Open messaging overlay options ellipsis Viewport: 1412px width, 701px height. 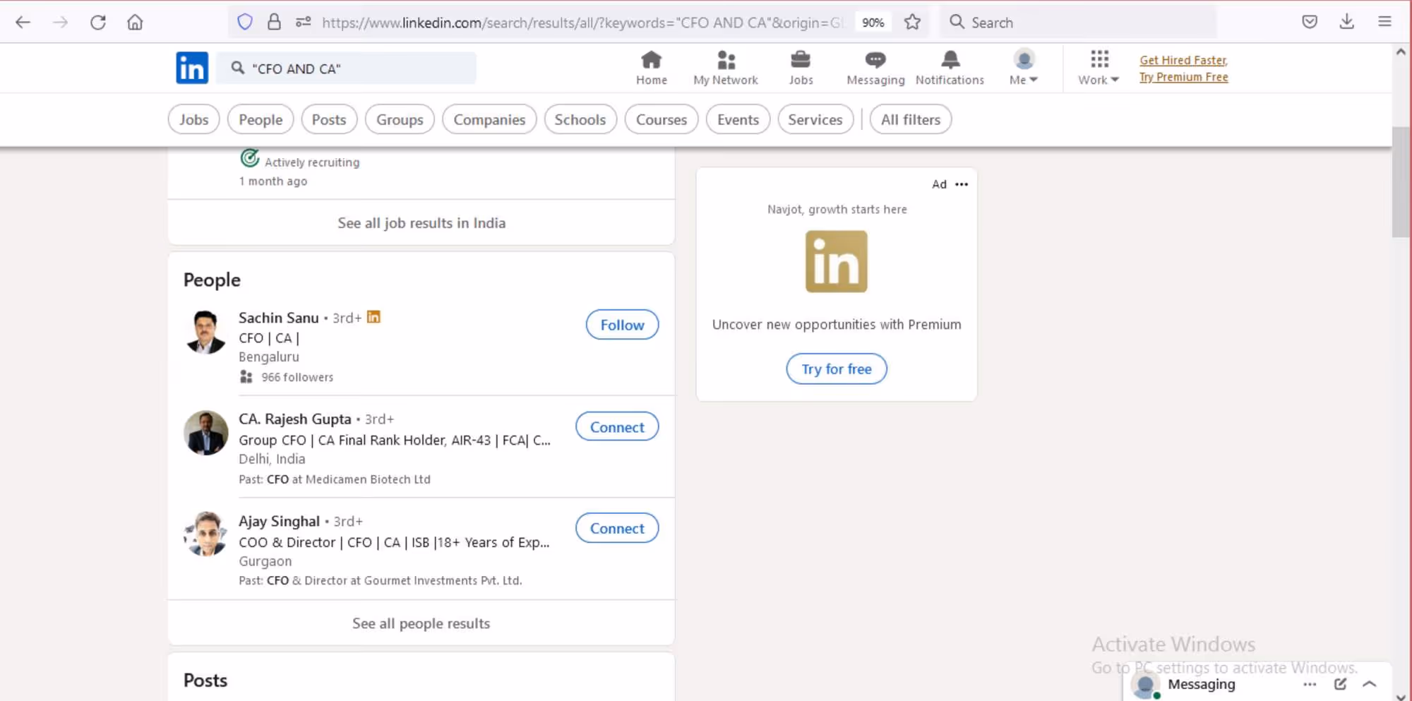click(x=1310, y=684)
